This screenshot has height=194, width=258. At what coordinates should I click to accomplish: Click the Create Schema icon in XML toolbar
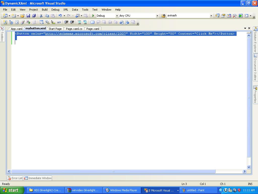point(5,22)
